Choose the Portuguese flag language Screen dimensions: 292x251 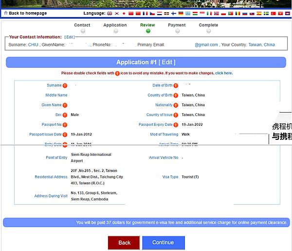click(x=231, y=14)
